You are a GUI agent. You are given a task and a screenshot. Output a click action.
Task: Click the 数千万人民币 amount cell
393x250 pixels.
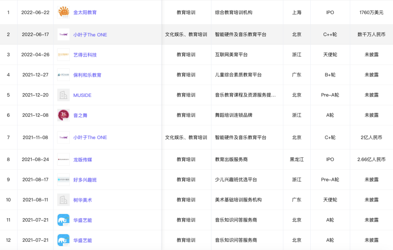point(371,34)
